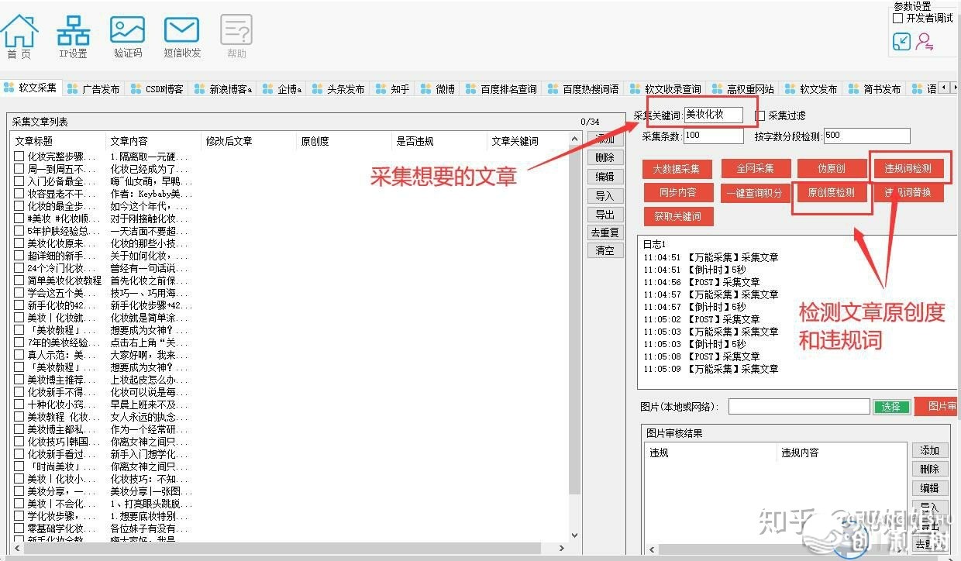This screenshot has height=561, width=961.
Task: Click the 伪原创 button
Action: point(832,168)
